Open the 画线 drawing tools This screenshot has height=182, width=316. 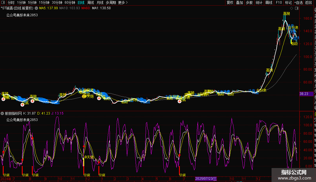[269, 3]
